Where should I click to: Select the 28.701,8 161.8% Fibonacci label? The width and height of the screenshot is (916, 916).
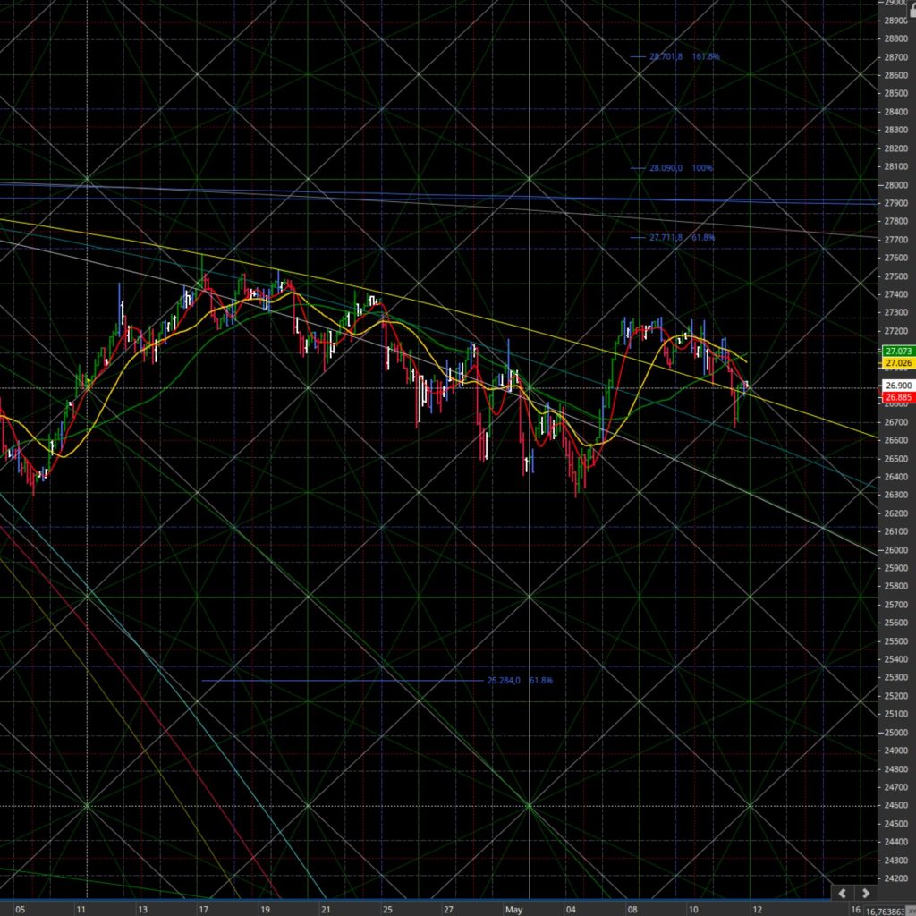(x=684, y=56)
